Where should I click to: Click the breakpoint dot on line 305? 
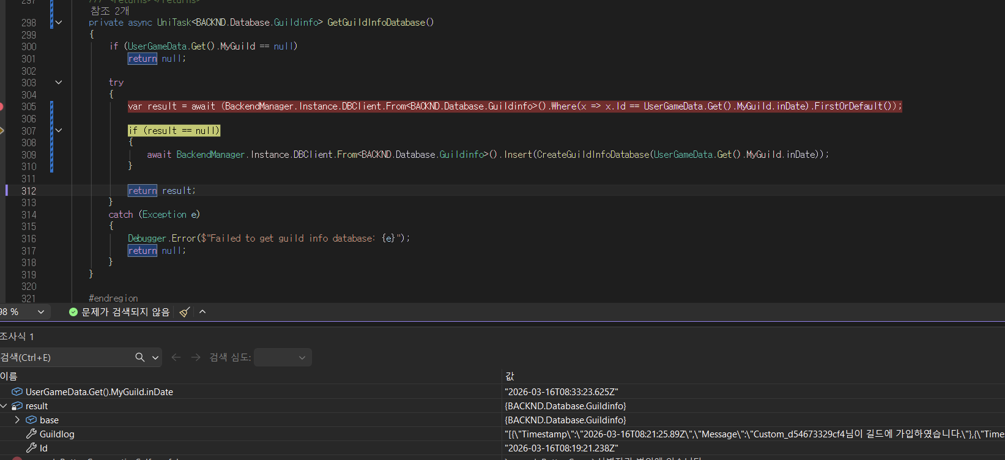(1, 106)
